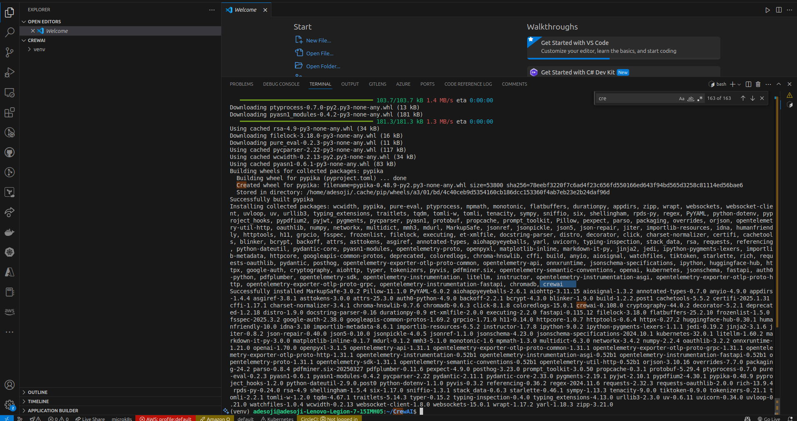Click the Open File link

(320, 53)
